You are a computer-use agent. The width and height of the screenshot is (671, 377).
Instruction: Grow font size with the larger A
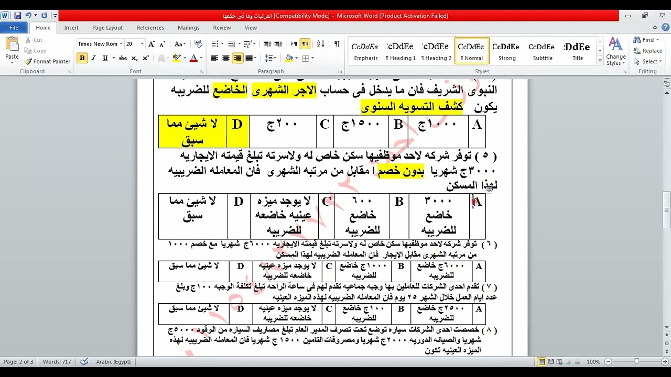[151, 44]
